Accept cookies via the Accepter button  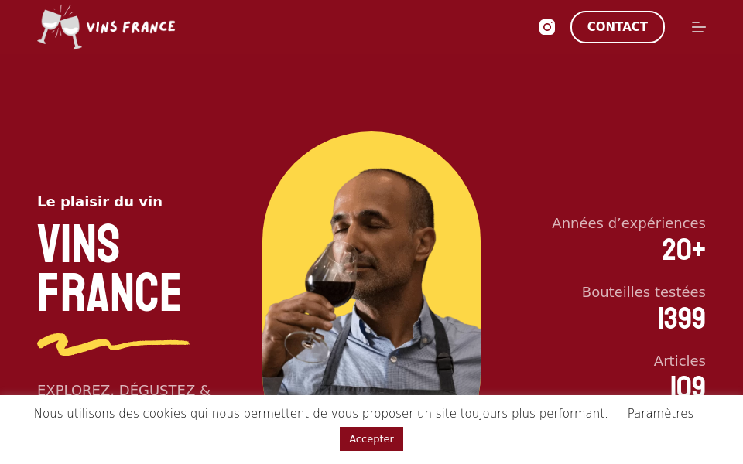(x=371, y=438)
